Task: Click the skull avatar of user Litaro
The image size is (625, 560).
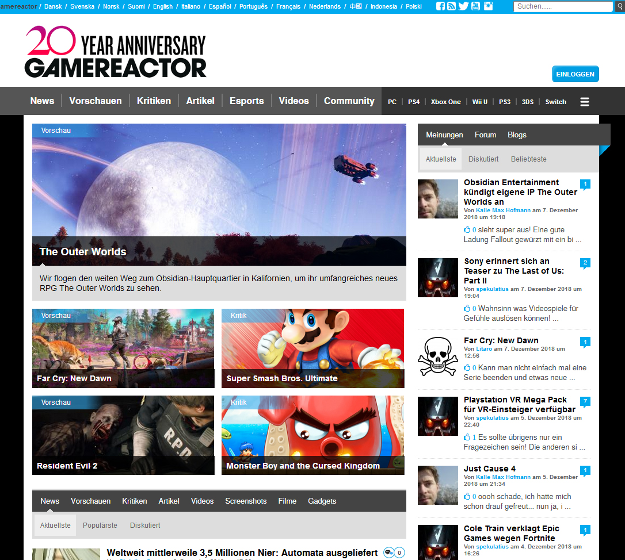Action: pyautogui.click(x=437, y=356)
